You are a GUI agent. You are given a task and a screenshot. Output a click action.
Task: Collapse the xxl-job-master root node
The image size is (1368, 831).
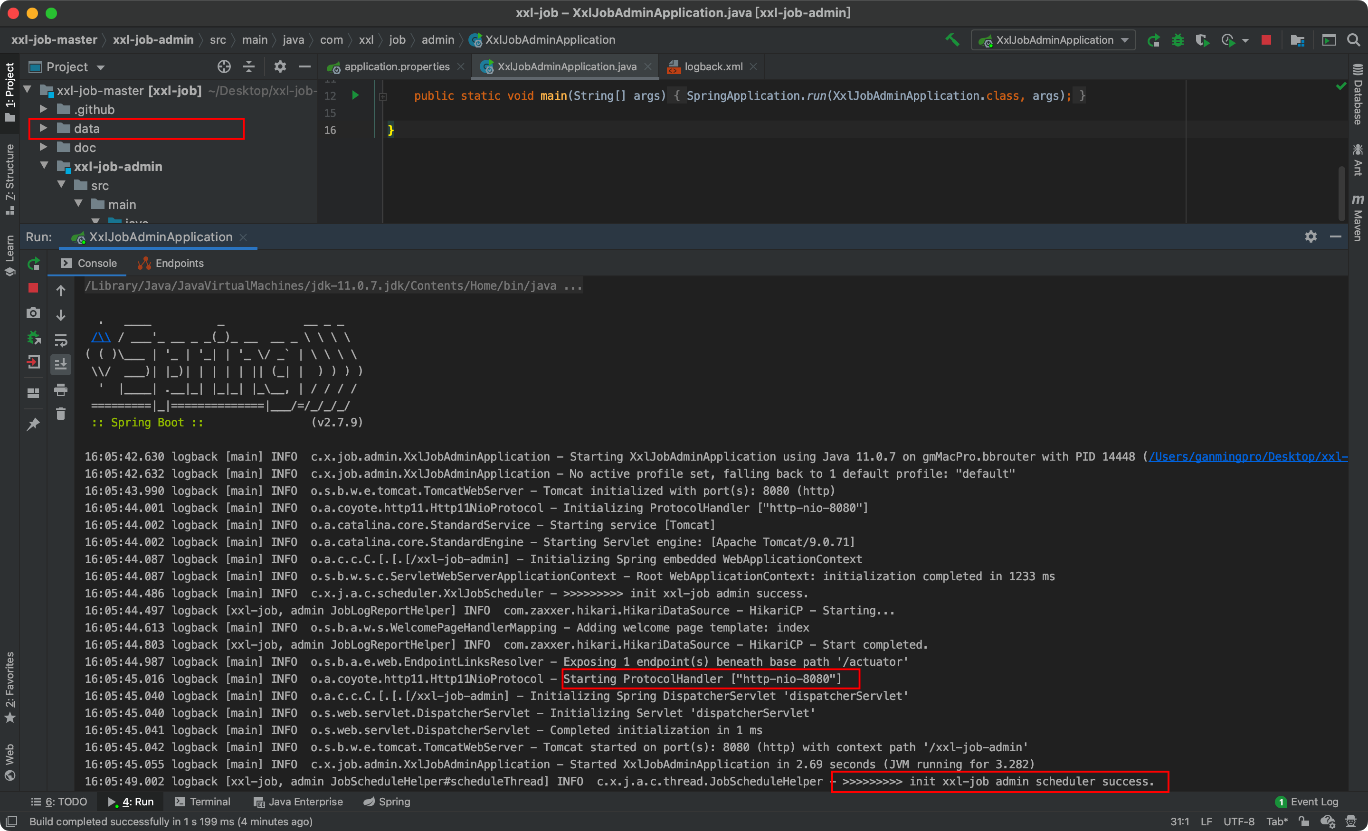(x=27, y=89)
